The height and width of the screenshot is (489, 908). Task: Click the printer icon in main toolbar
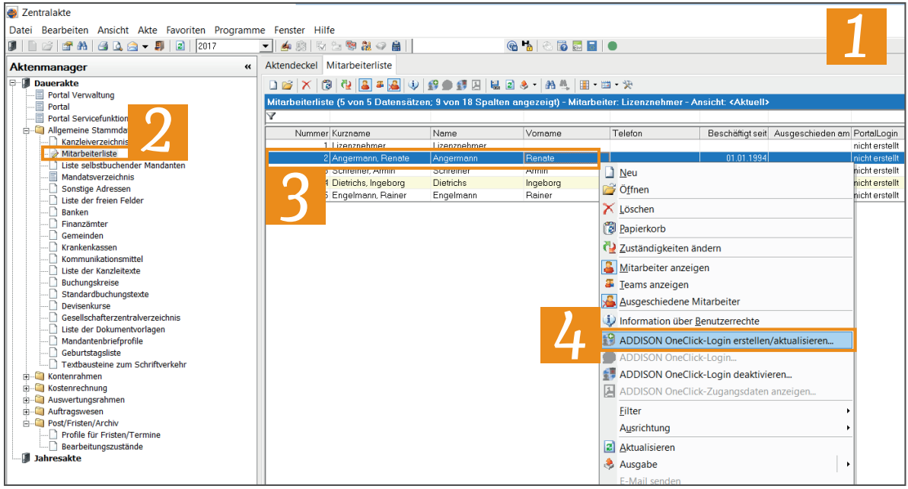coord(103,46)
